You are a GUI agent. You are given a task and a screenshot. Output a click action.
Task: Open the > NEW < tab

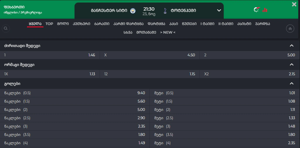click(x=168, y=32)
